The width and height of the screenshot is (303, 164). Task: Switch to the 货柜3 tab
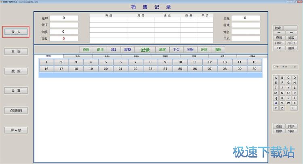click(x=107, y=56)
